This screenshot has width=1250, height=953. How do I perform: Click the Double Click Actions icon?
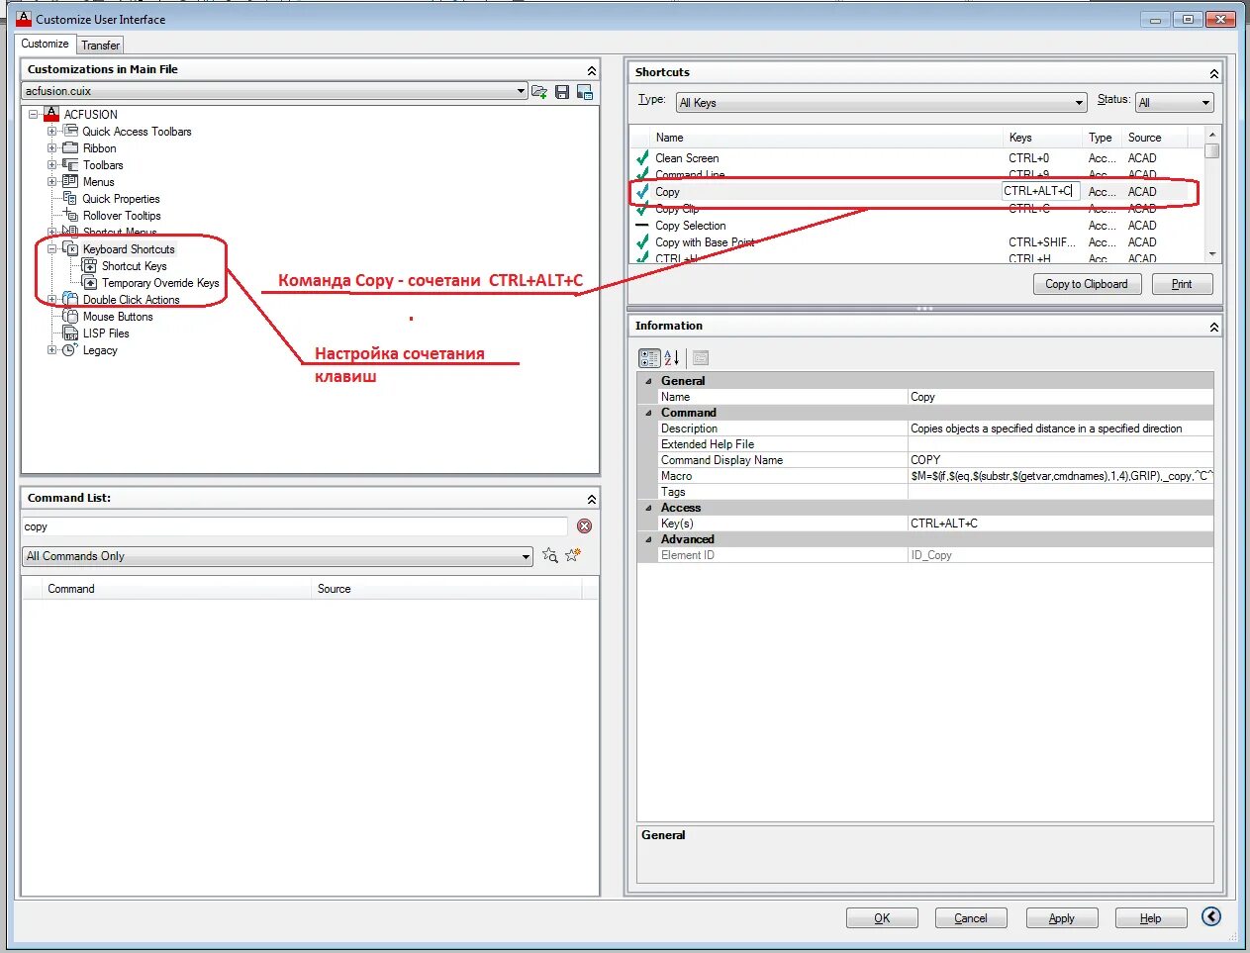[70, 299]
